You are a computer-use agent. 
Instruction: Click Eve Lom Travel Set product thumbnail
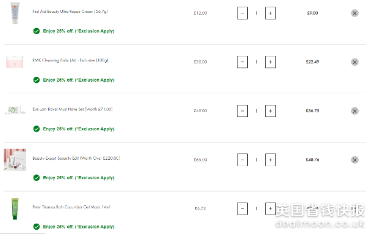15,110
